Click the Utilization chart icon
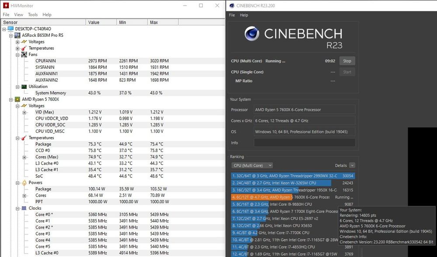Screen dimensions: 437x257 tap(24, 87)
